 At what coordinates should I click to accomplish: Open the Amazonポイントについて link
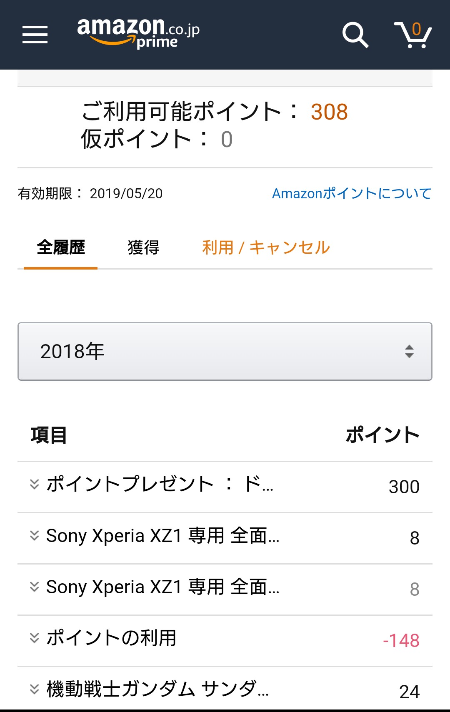(x=351, y=193)
